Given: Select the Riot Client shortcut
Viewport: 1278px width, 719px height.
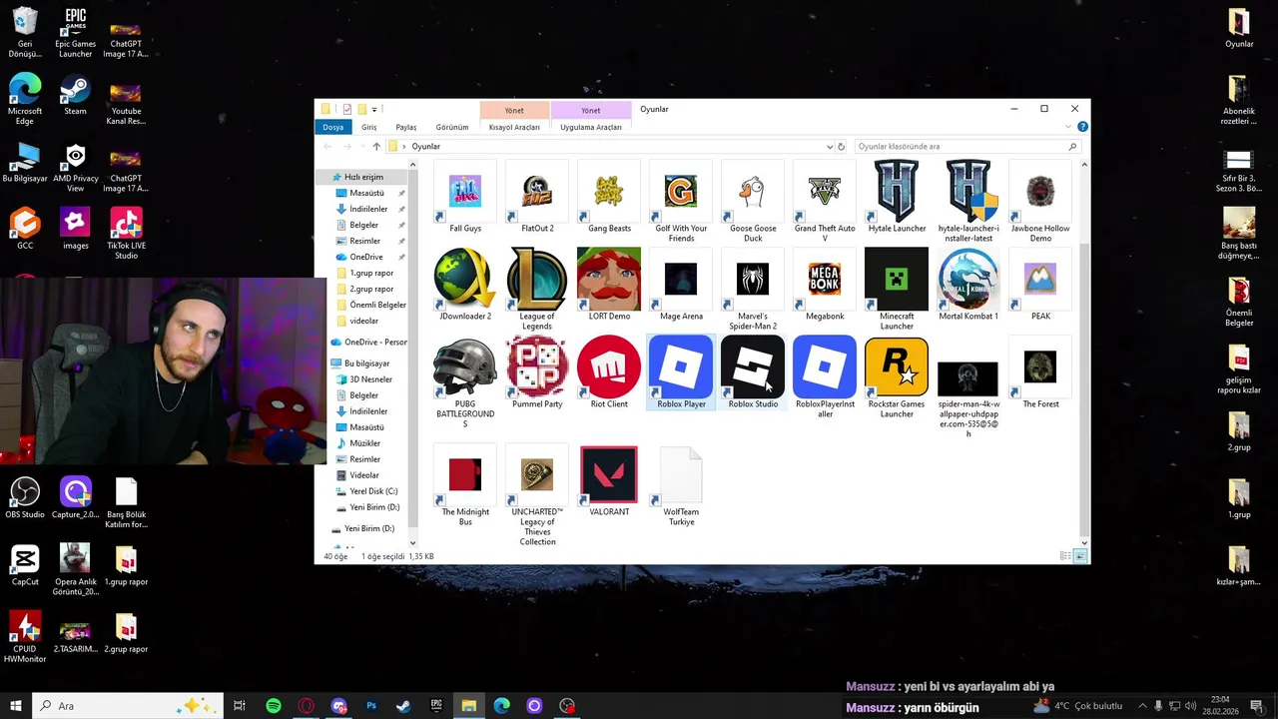Looking at the screenshot, I should click(x=609, y=366).
